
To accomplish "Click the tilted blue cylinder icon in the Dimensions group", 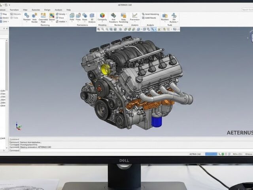I will (85, 15).
